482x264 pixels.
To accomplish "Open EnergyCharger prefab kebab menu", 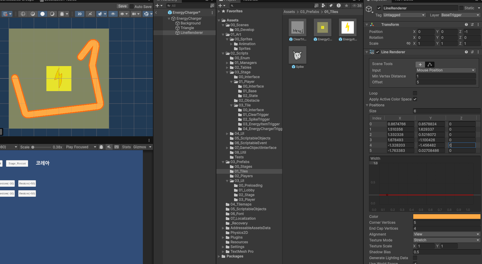I will coord(212,13).
